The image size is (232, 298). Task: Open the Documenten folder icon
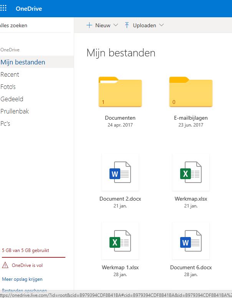pyautogui.click(x=120, y=92)
